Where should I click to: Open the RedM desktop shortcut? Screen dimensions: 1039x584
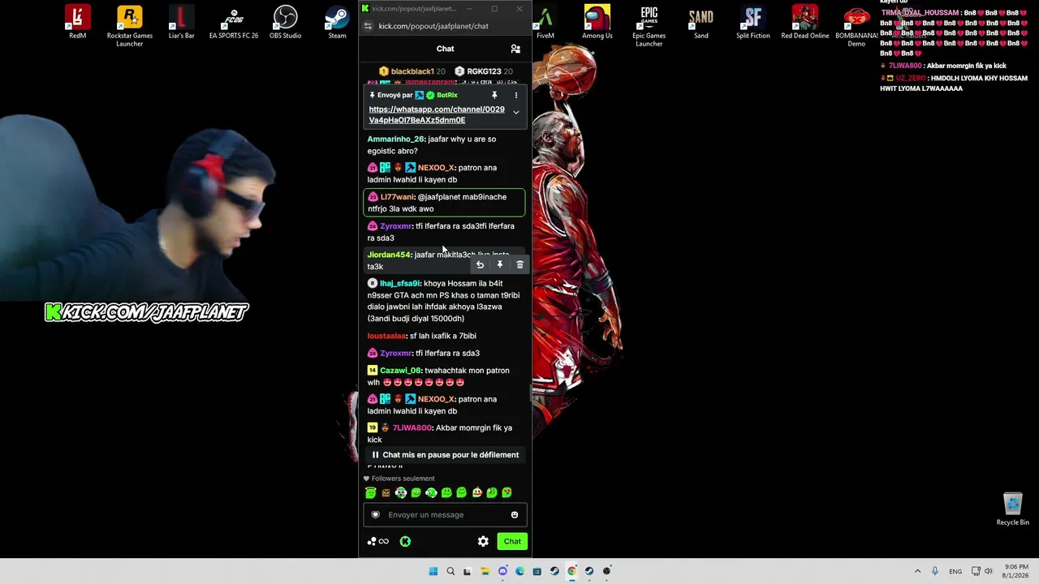click(77, 22)
